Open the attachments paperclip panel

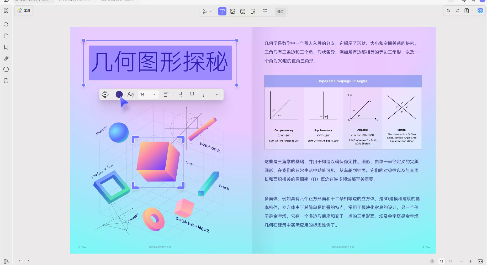click(x=6, y=58)
